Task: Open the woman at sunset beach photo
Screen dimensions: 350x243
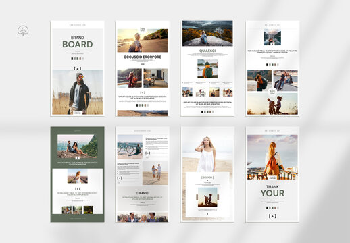Action: (x=143, y=40)
